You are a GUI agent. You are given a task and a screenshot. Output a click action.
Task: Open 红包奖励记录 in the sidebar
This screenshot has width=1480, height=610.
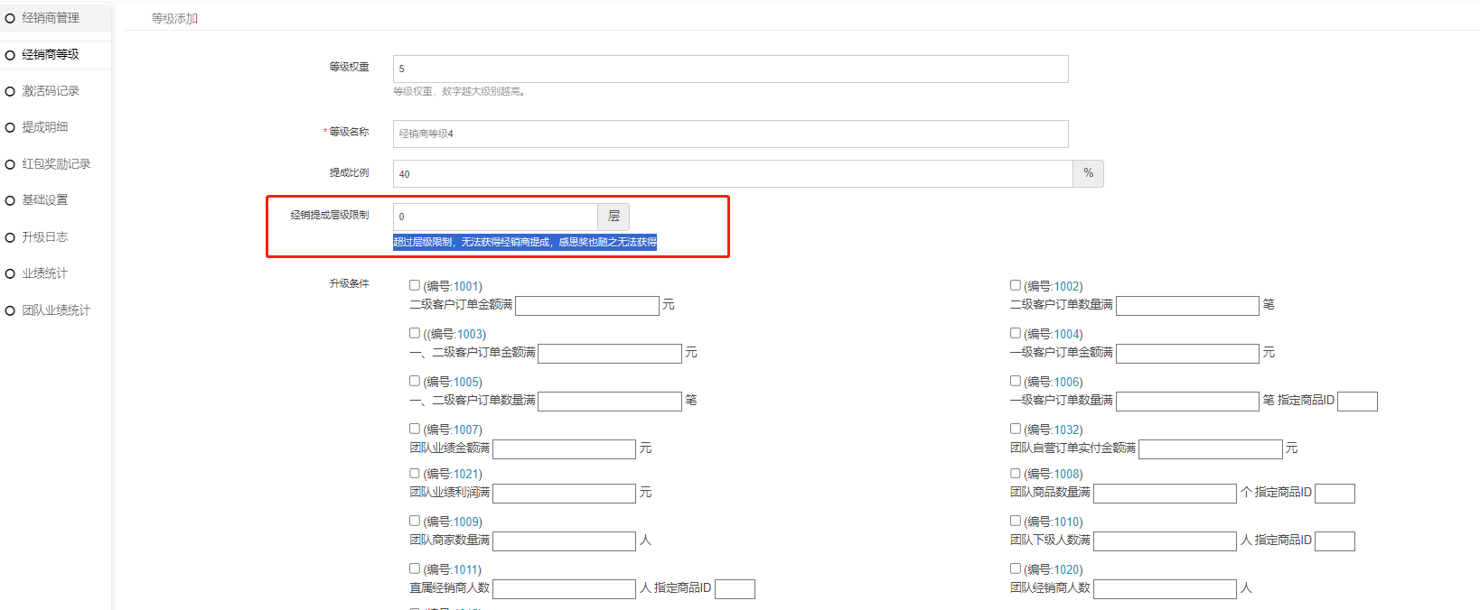(x=56, y=164)
